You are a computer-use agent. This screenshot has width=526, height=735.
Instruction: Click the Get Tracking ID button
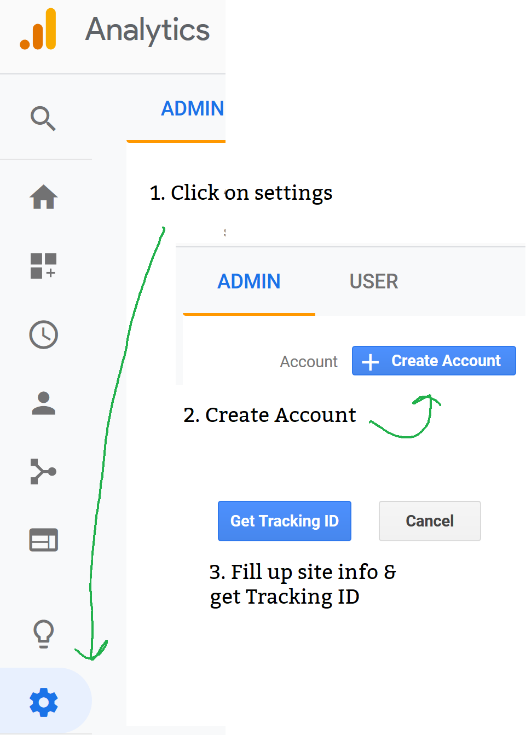pos(284,521)
